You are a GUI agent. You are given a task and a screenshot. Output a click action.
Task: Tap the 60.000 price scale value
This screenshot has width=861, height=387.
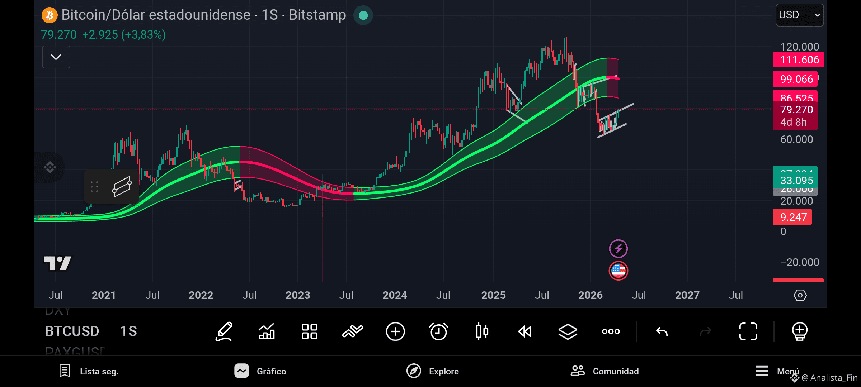pyautogui.click(x=796, y=139)
